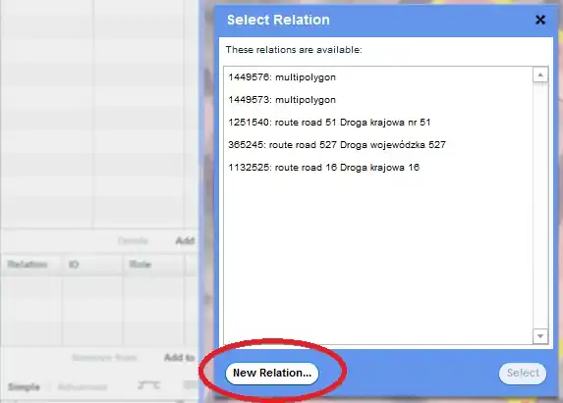The width and height of the screenshot is (563, 403).
Task: Choose route road 51 Droga krajowa nr 51
Action: 378,123
